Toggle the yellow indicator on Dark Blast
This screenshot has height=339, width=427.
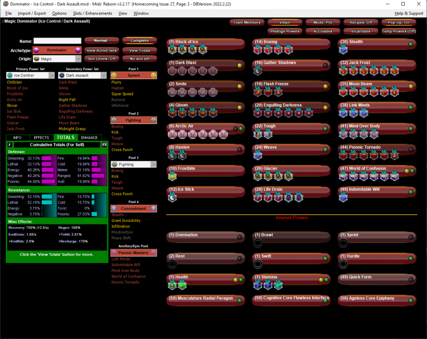coord(240,65)
